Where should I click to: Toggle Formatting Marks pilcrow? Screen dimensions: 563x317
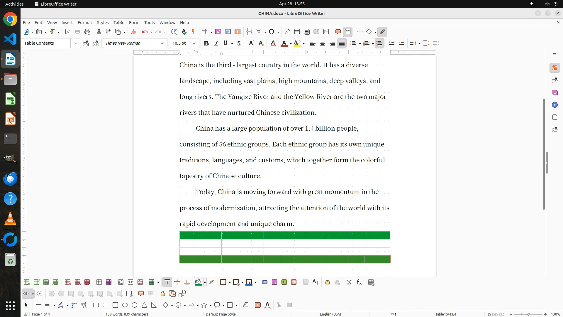point(193,32)
